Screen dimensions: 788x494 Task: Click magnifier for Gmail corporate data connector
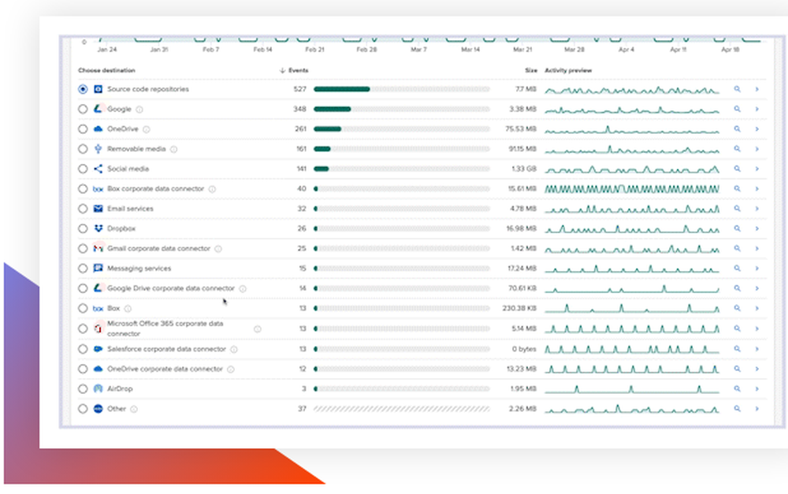[x=738, y=248]
